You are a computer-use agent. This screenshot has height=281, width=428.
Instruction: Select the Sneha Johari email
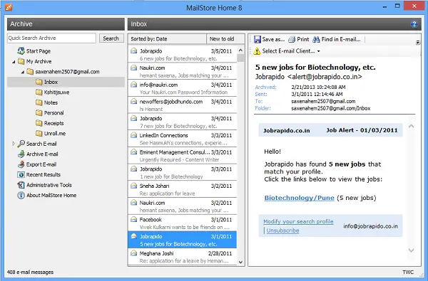[183, 189]
